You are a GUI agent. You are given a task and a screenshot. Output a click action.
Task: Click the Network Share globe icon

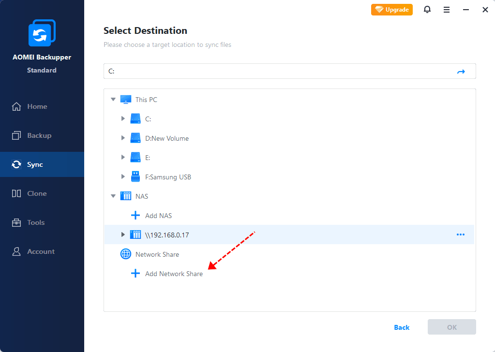pos(126,254)
